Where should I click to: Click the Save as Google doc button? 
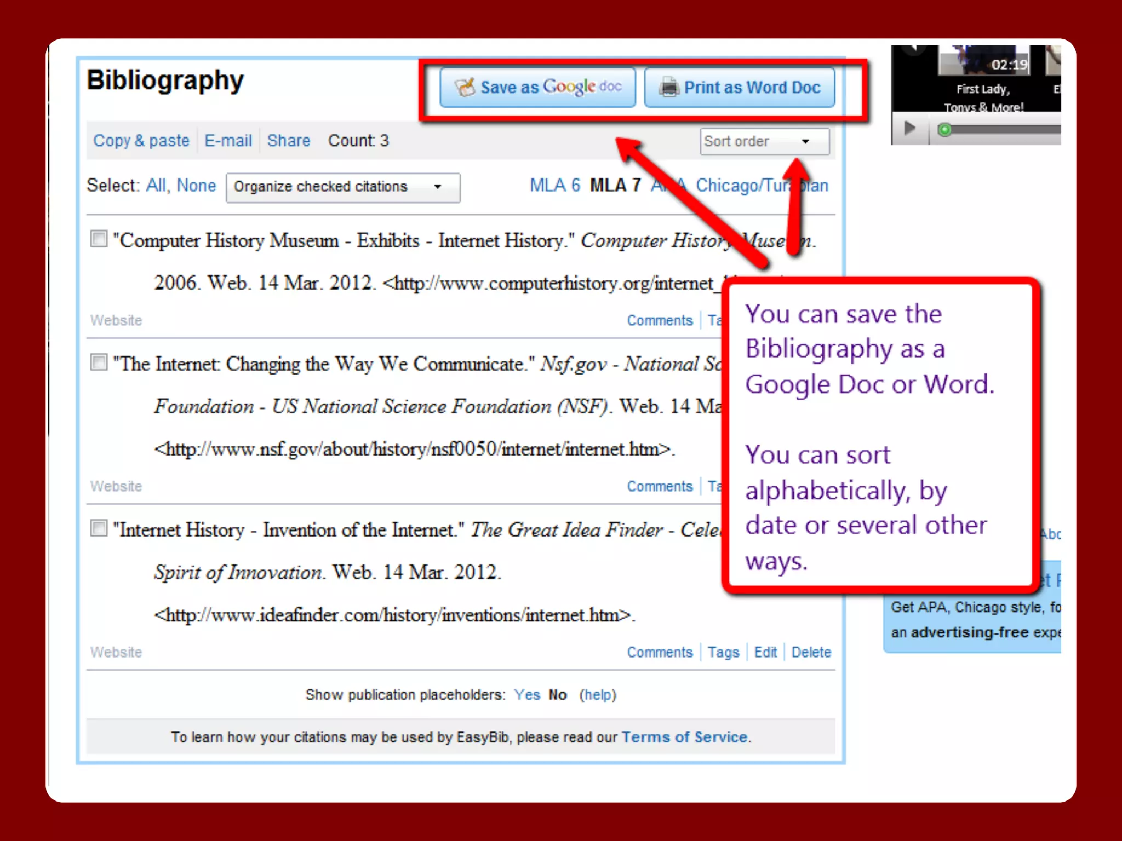537,87
